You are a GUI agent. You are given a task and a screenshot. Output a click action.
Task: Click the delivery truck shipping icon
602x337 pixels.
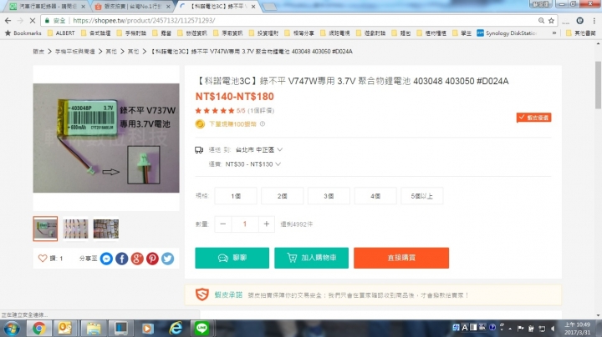(x=199, y=150)
